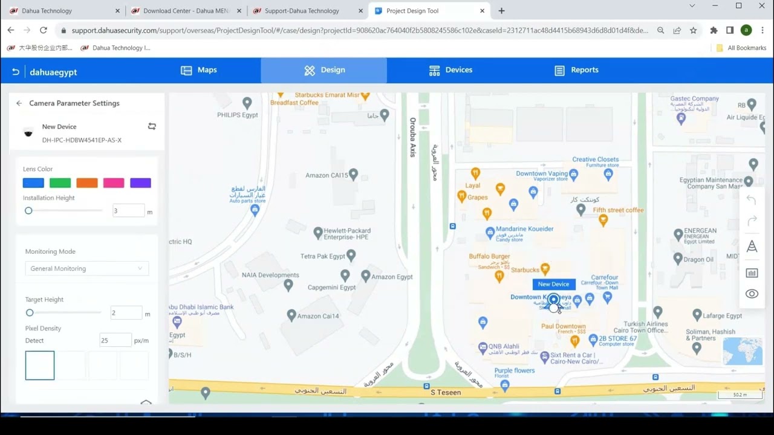Select the blue lens color

pyautogui.click(x=33, y=183)
